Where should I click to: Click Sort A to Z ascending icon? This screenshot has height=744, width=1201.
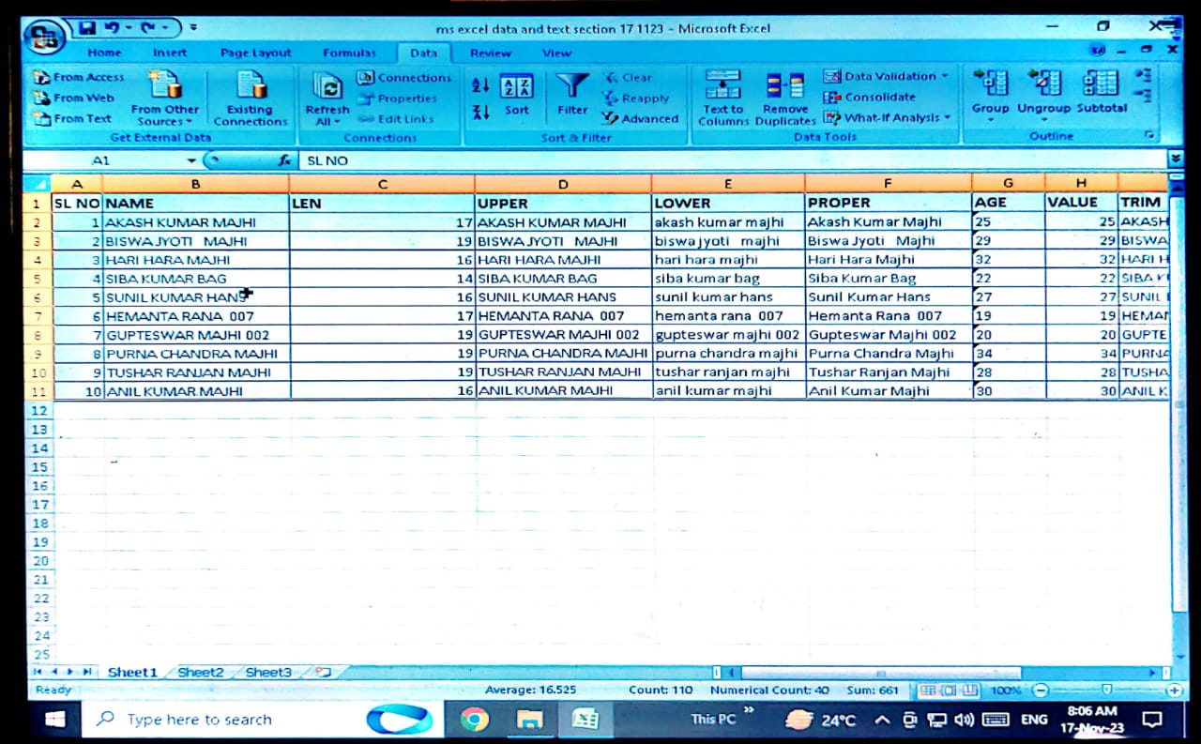480,85
